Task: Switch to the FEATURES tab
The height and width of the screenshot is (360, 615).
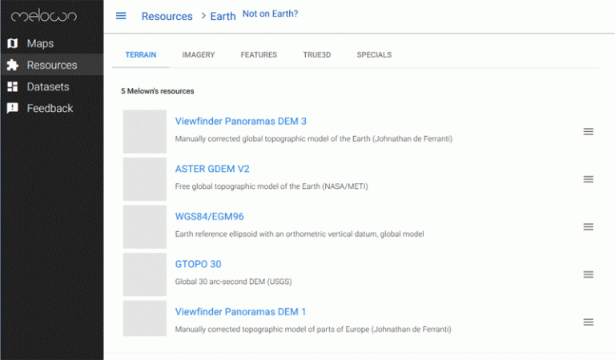Action: (x=259, y=55)
